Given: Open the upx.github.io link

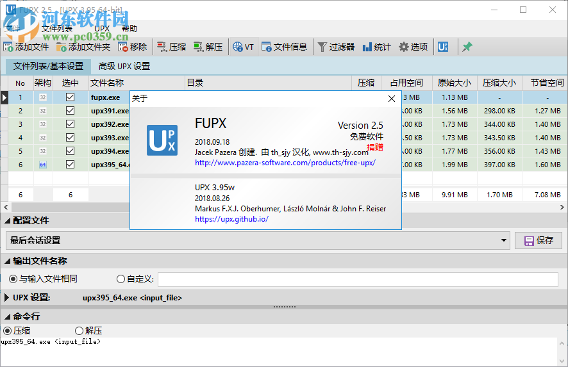Looking at the screenshot, I should pos(231,219).
